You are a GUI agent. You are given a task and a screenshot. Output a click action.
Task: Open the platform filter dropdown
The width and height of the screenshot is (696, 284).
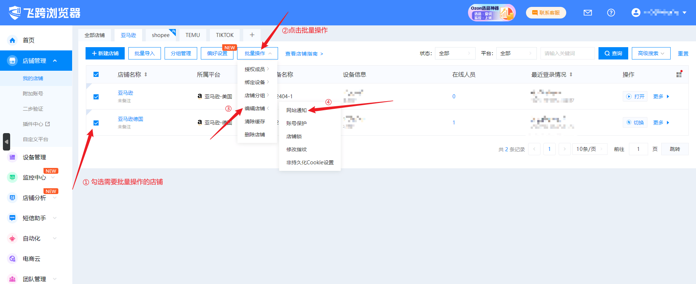[x=516, y=53]
